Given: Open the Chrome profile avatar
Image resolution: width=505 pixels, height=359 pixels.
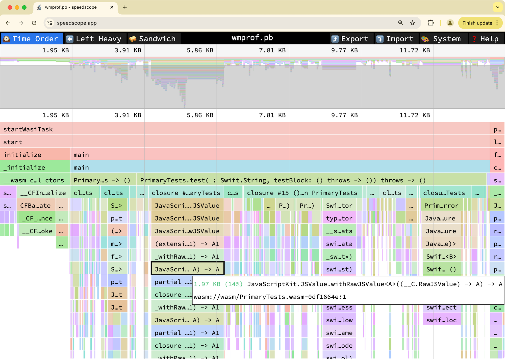Looking at the screenshot, I should pos(450,23).
